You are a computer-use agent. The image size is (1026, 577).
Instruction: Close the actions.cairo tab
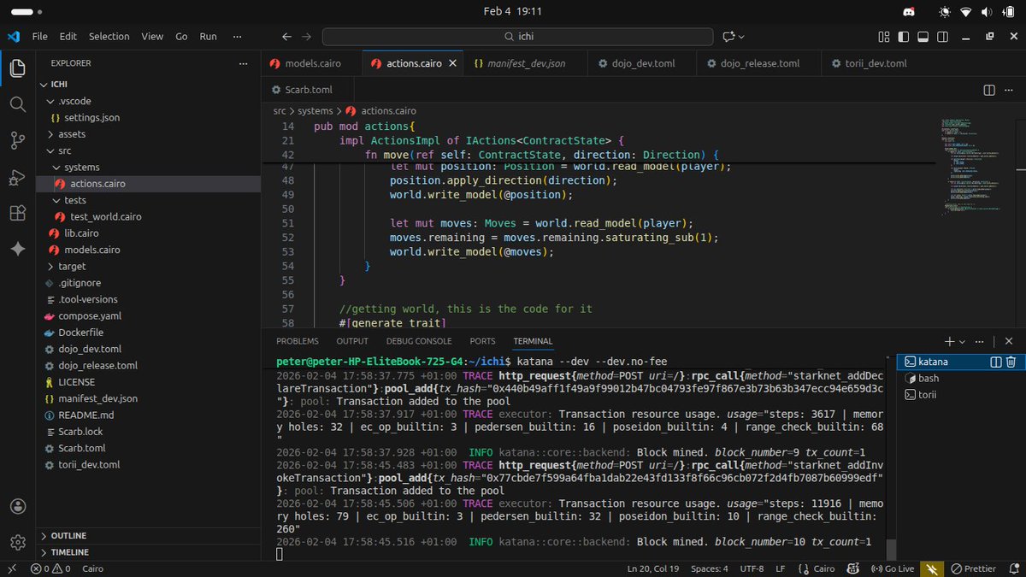452,63
